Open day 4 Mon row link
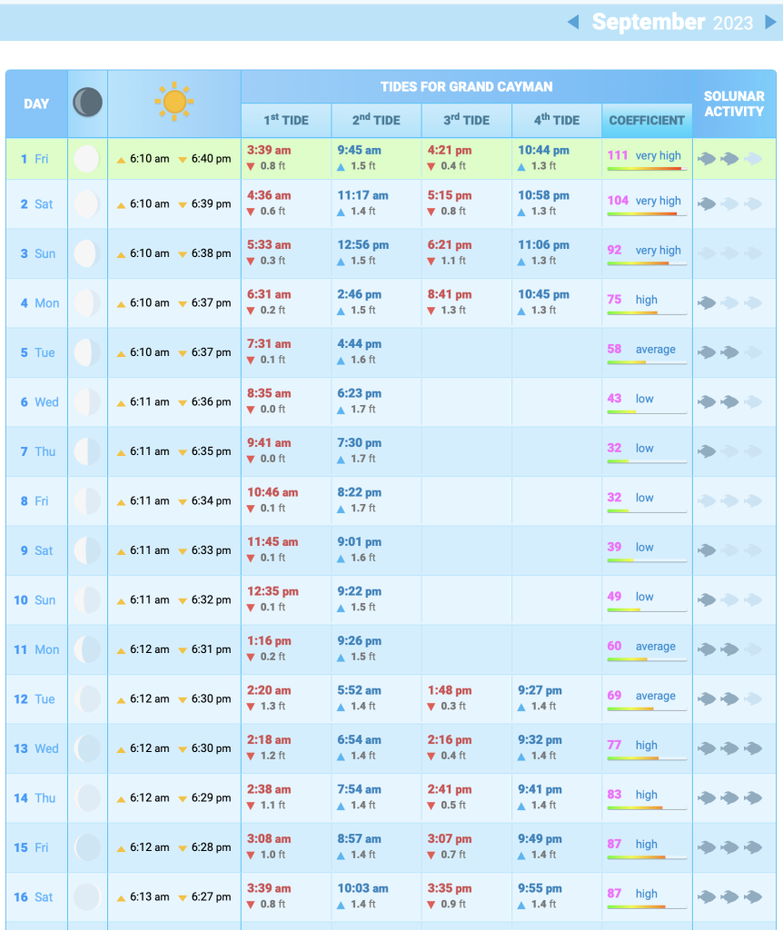Screen dimensions: 783x930 (36, 303)
